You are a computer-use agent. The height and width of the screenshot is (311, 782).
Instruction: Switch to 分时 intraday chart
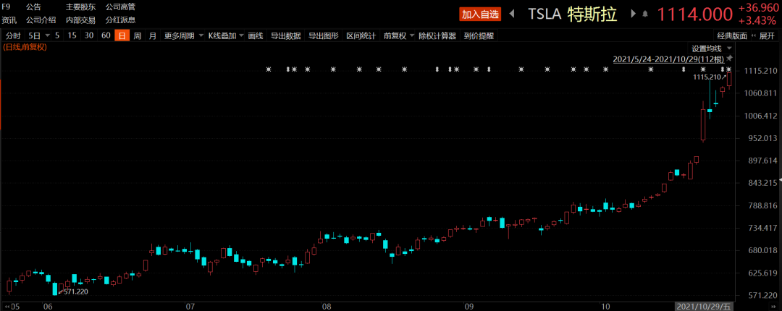[x=13, y=36]
